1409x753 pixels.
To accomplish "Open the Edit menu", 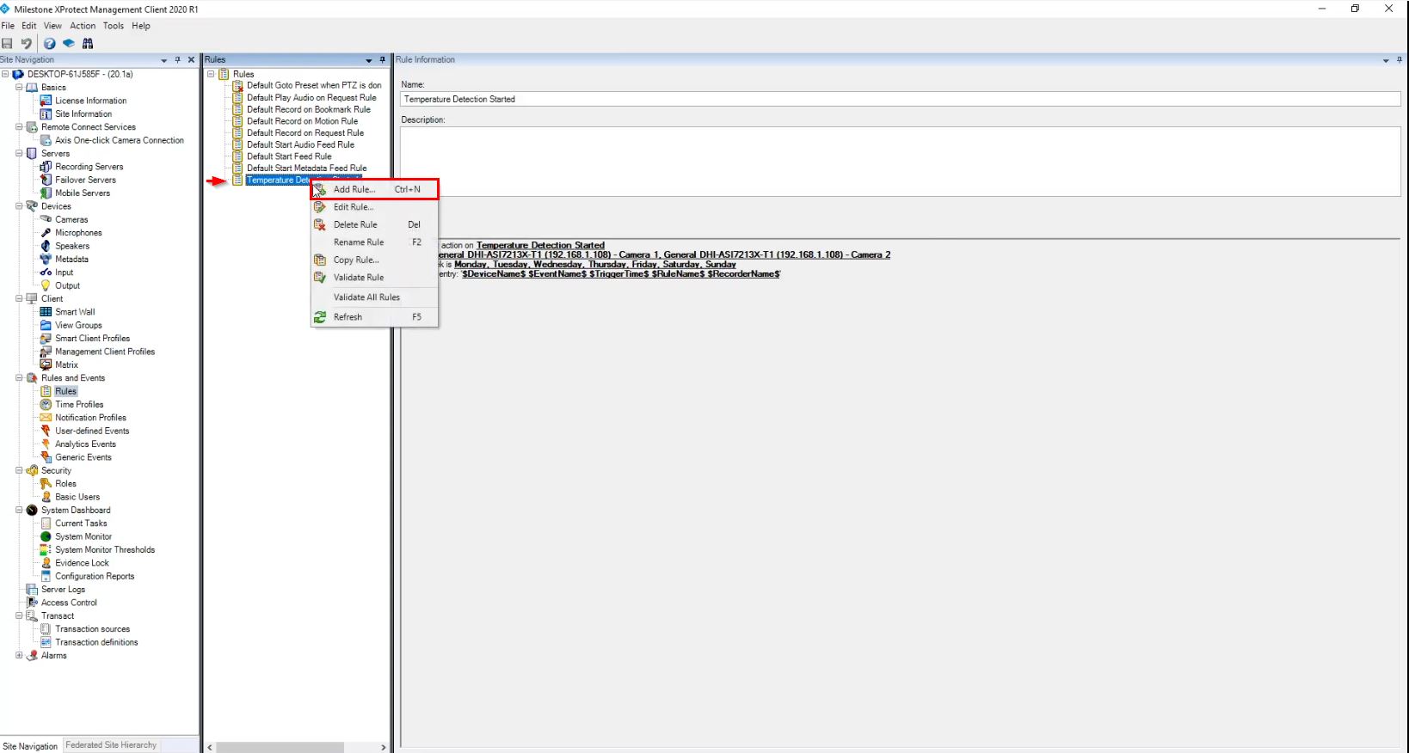I will click(29, 26).
